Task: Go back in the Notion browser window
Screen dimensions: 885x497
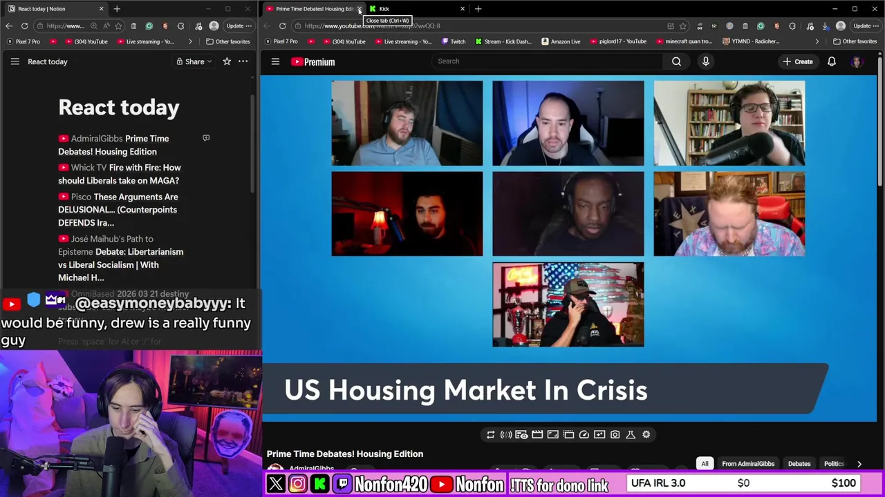Action: [x=8, y=26]
